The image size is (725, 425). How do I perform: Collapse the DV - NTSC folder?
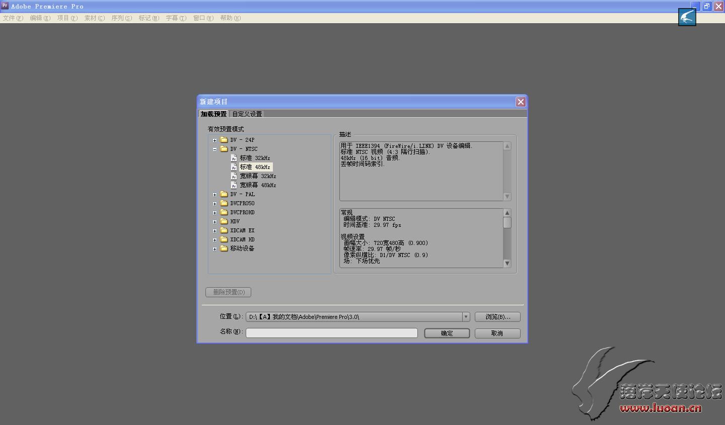[214, 149]
